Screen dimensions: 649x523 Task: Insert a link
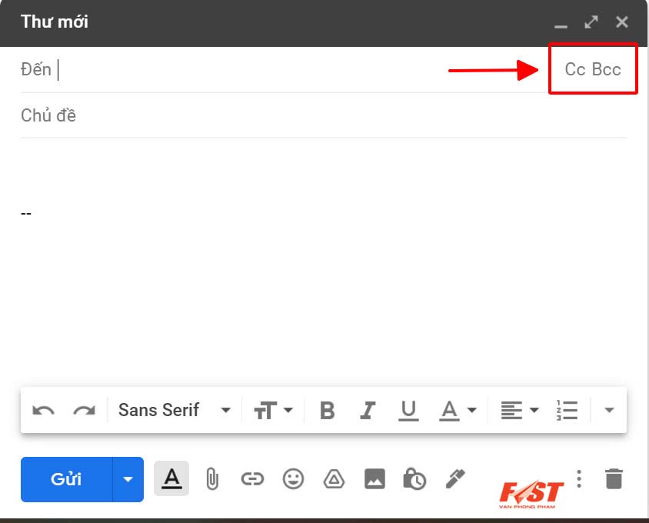252,479
